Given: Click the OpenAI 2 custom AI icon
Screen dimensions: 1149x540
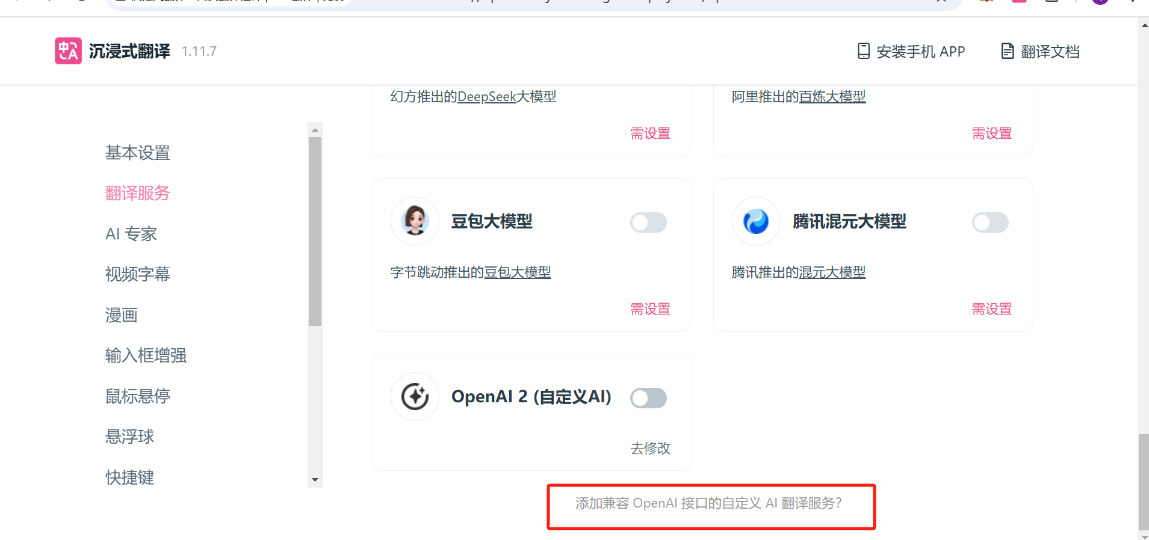Looking at the screenshot, I should 415,397.
